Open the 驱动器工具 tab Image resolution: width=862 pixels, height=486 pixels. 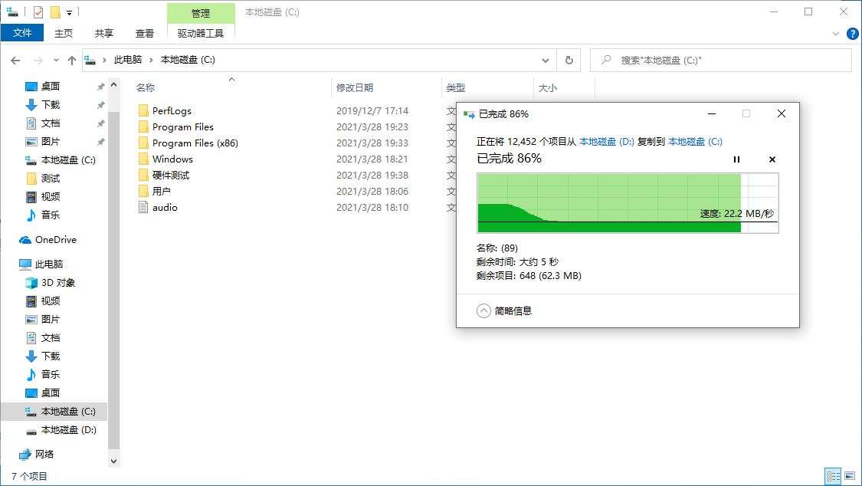[x=201, y=34]
